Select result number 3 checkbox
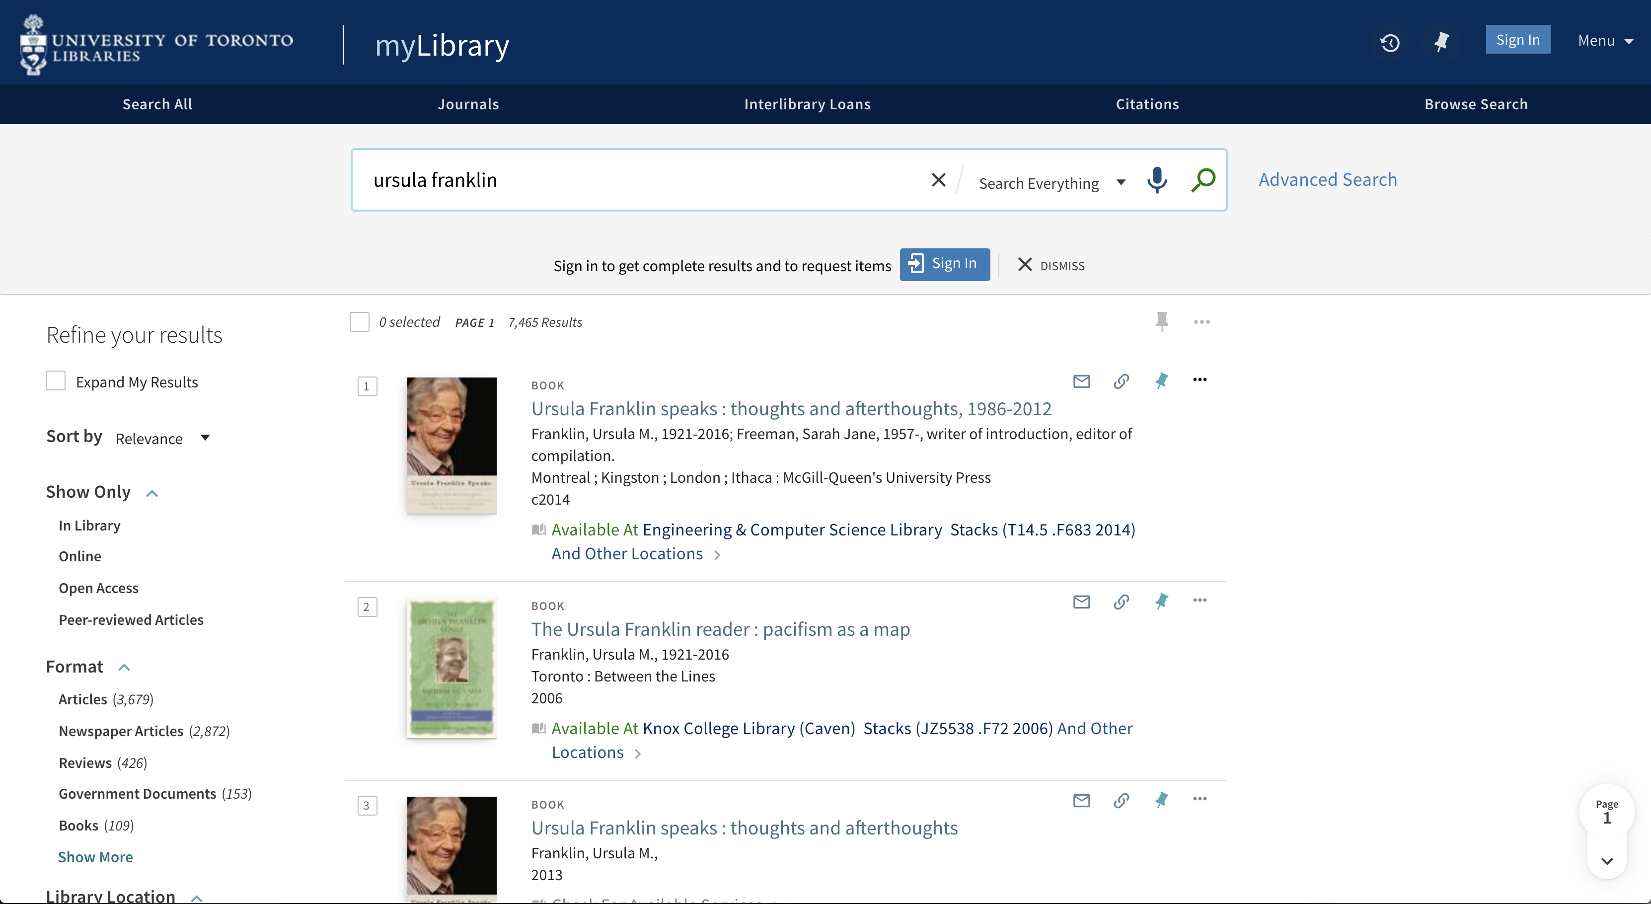The image size is (1651, 904). coord(367,805)
